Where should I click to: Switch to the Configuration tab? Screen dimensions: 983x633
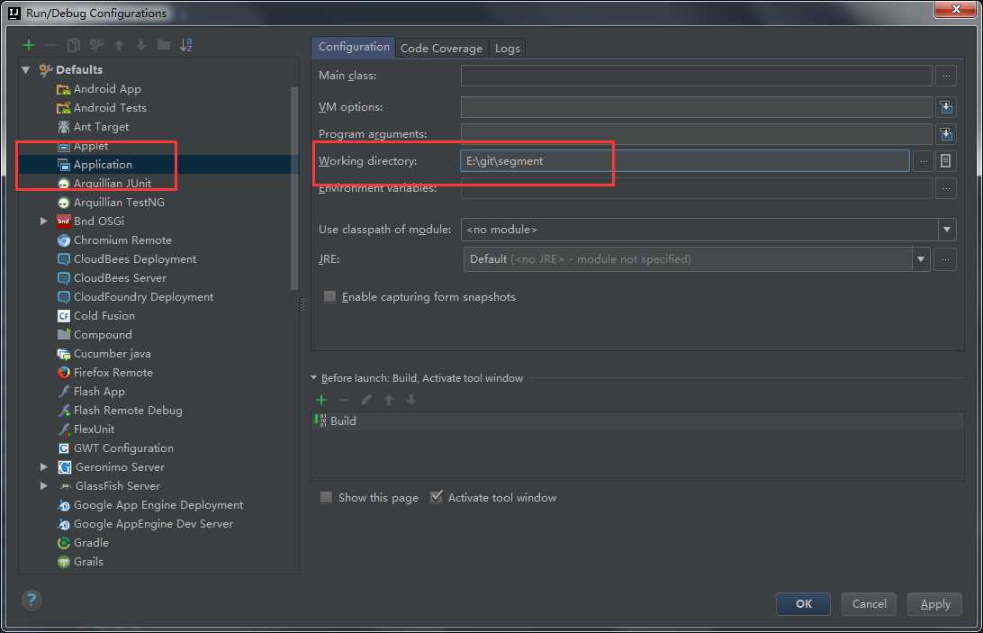pos(354,47)
